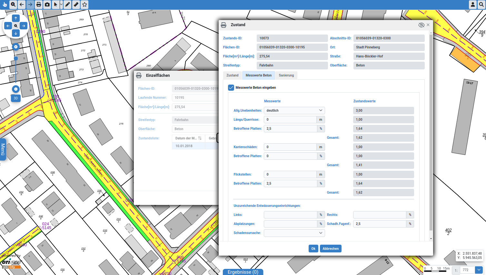The image size is (486, 275).
Task: Activate the pencil drawing tool
Action: coord(67,5)
